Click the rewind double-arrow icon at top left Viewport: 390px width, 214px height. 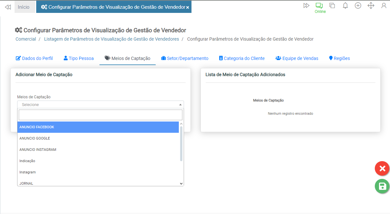(8, 7)
